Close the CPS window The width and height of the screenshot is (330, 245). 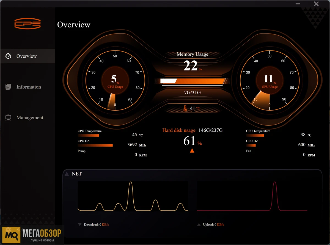click(316, 4)
